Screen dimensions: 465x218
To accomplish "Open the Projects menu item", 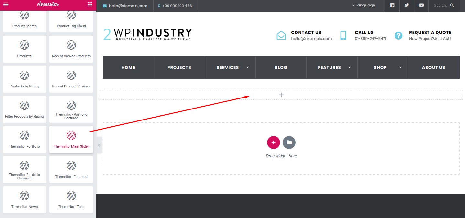I will [x=179, y=67].
